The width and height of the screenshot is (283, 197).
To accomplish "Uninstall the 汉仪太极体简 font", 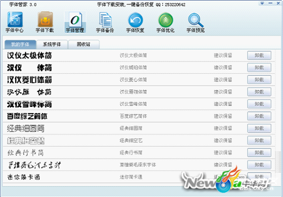I will [x=259, y=55].
